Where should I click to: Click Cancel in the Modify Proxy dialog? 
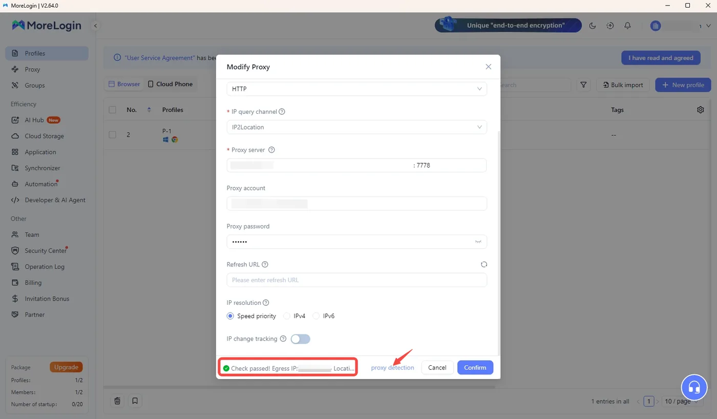[437, 367]
